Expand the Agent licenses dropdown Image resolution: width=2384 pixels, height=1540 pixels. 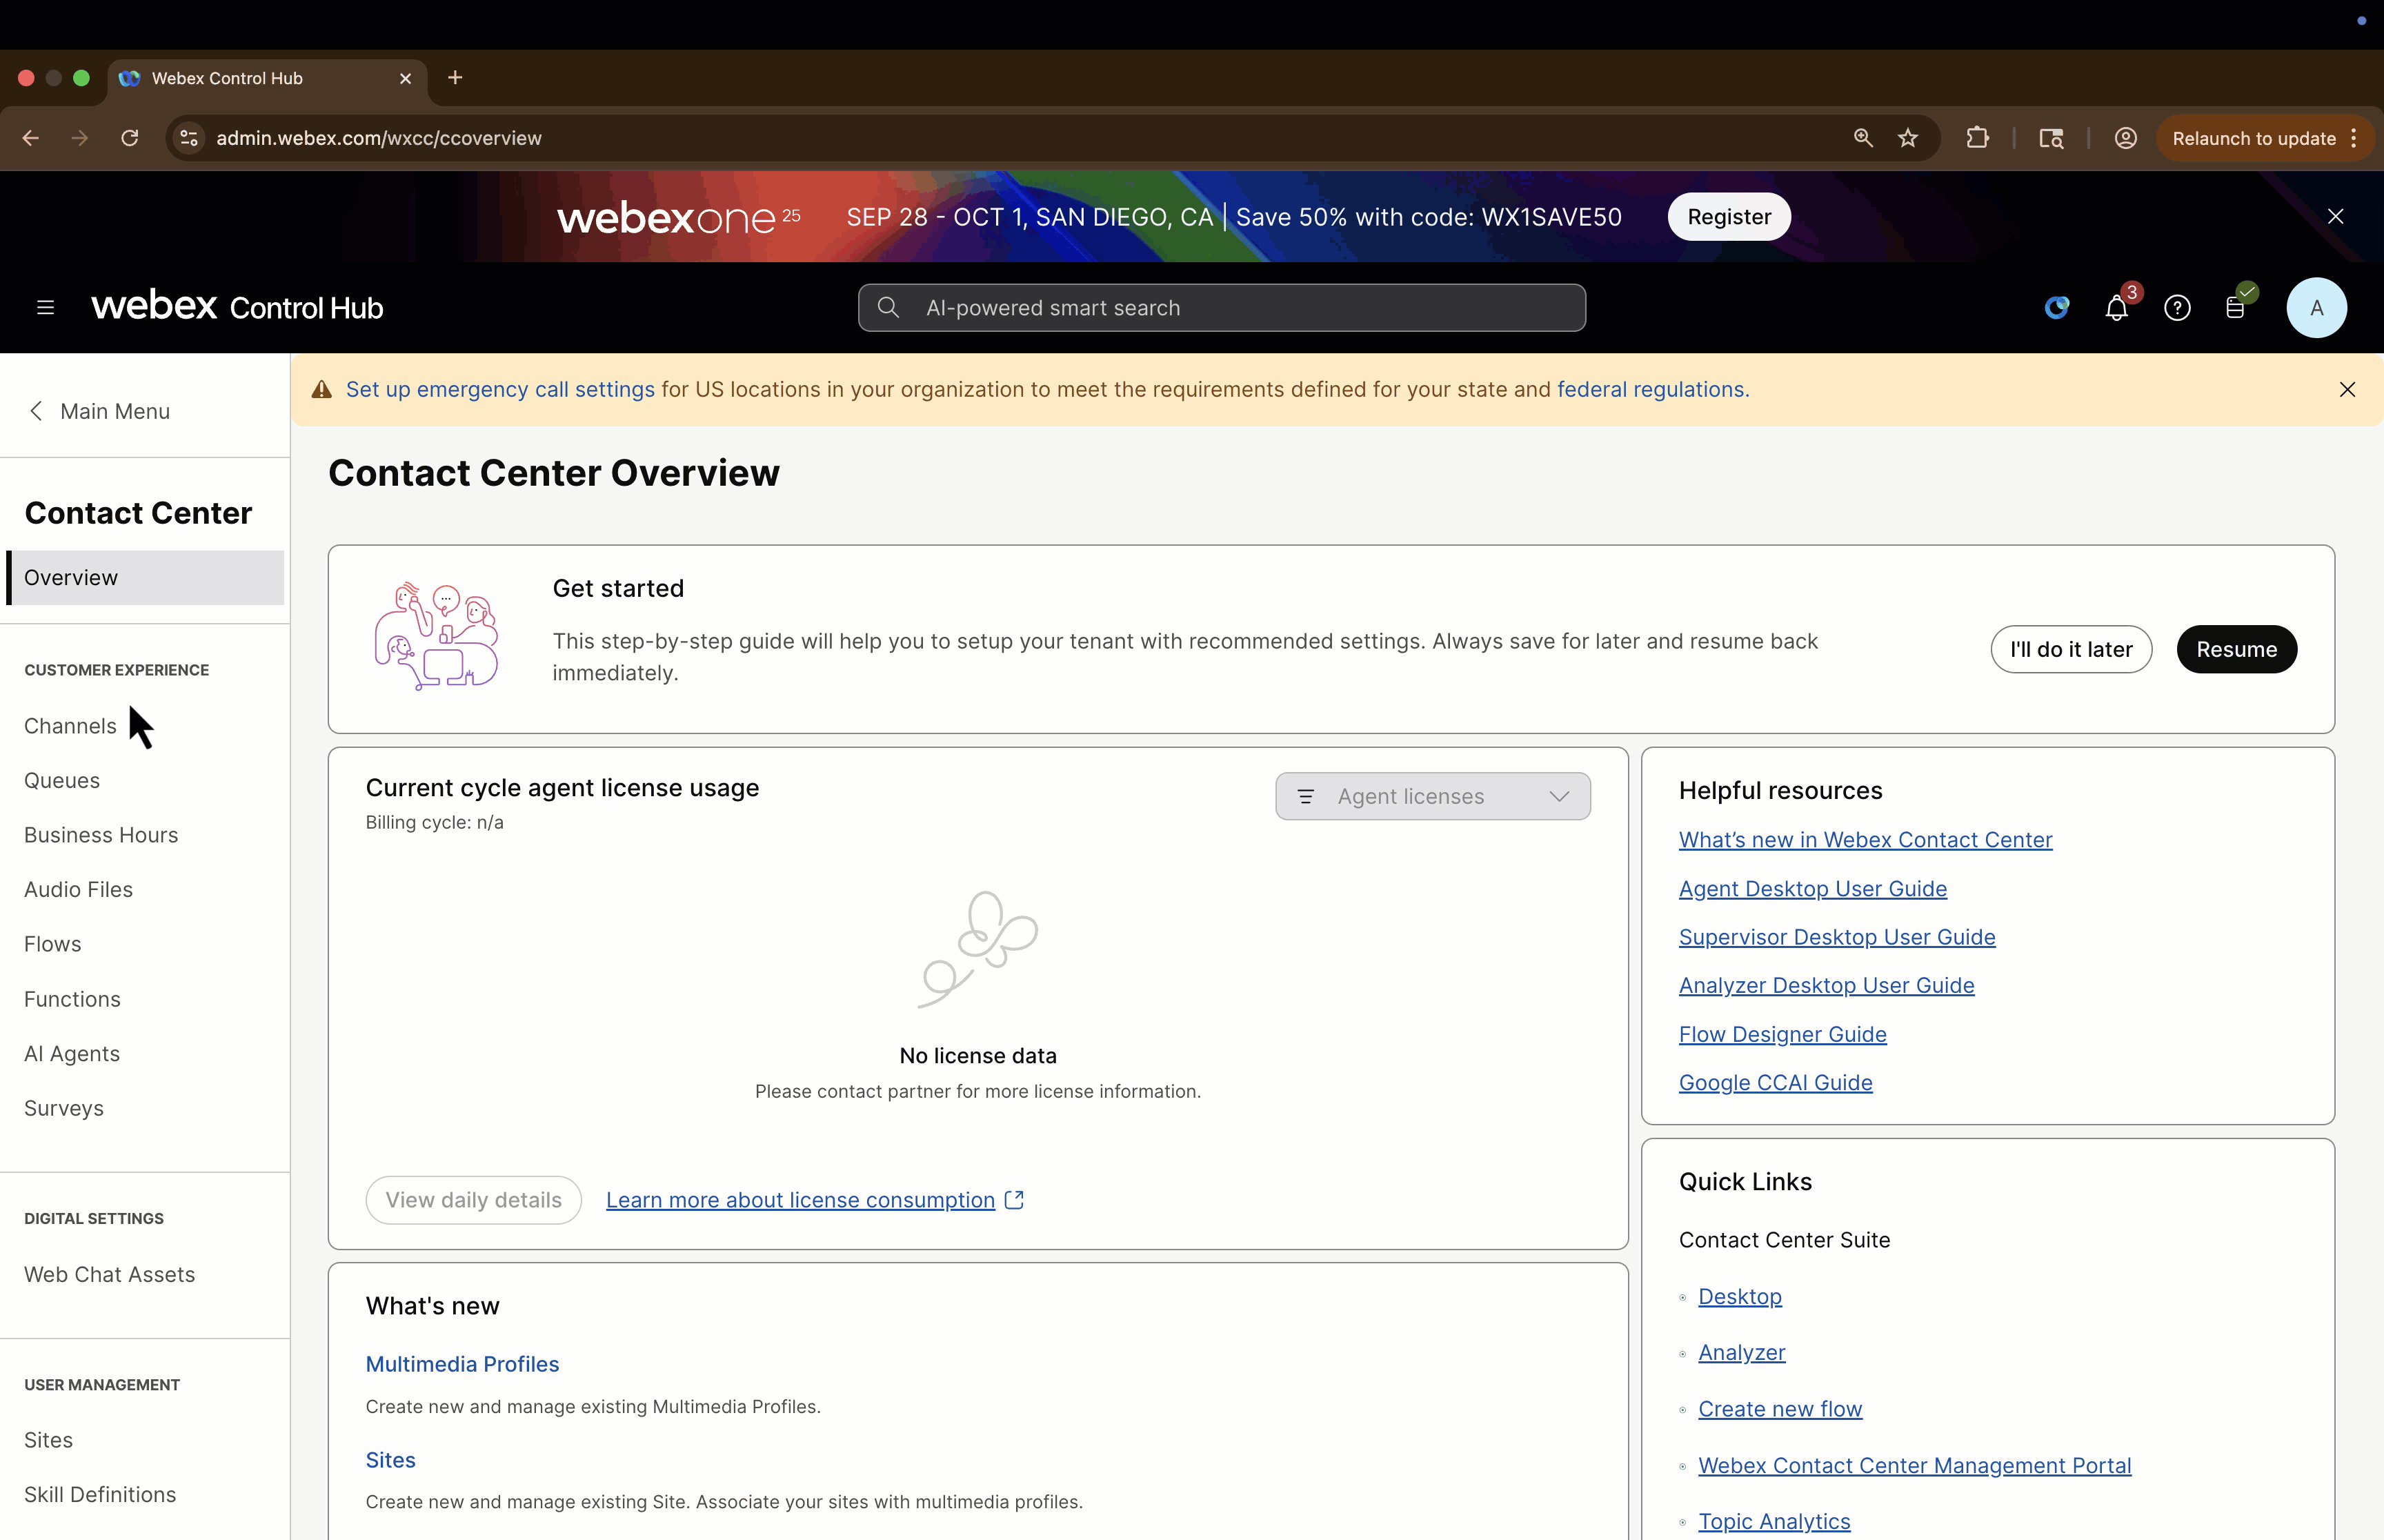1432,797
